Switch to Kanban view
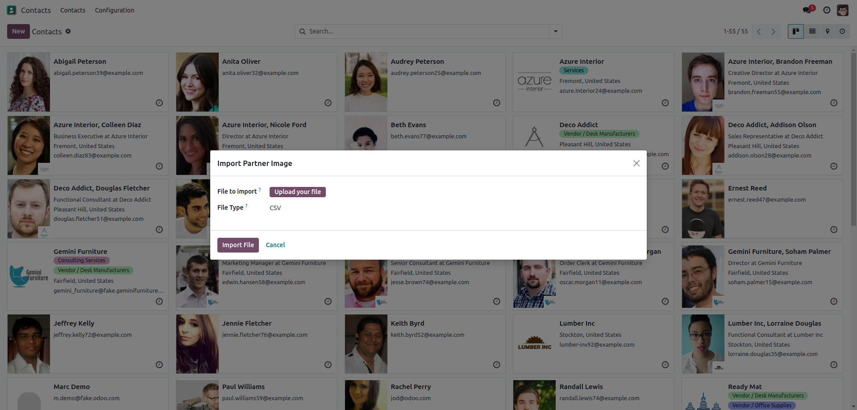The image size is (857, 410). point(795,31)
